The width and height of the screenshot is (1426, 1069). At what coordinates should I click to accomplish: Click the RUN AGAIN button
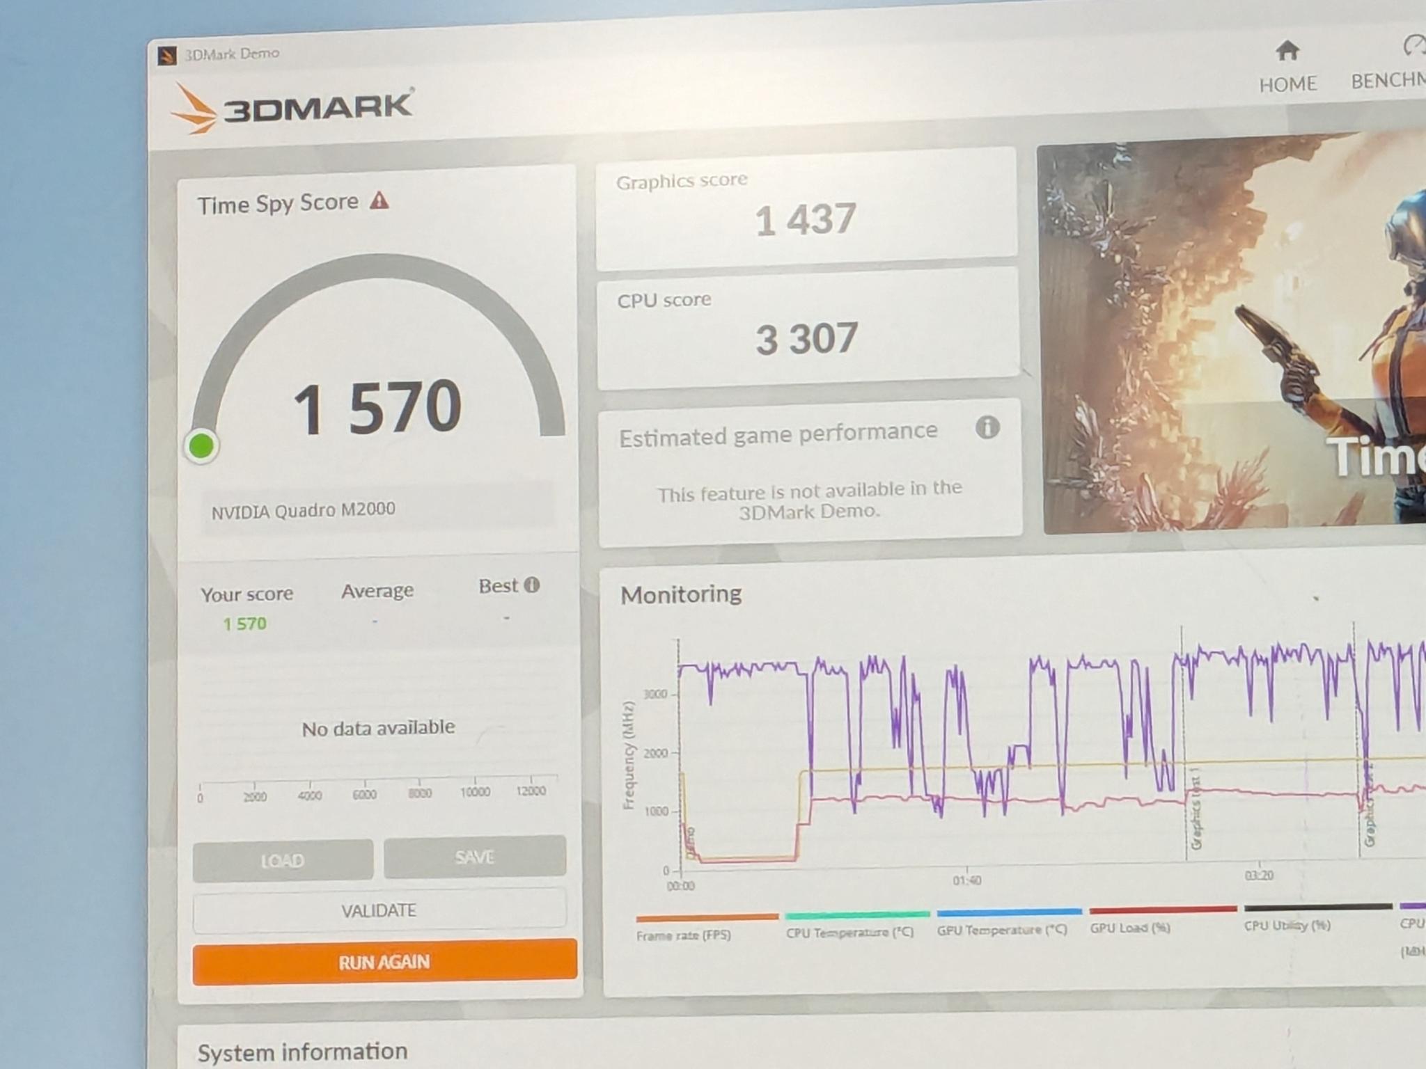click(384, 962)
